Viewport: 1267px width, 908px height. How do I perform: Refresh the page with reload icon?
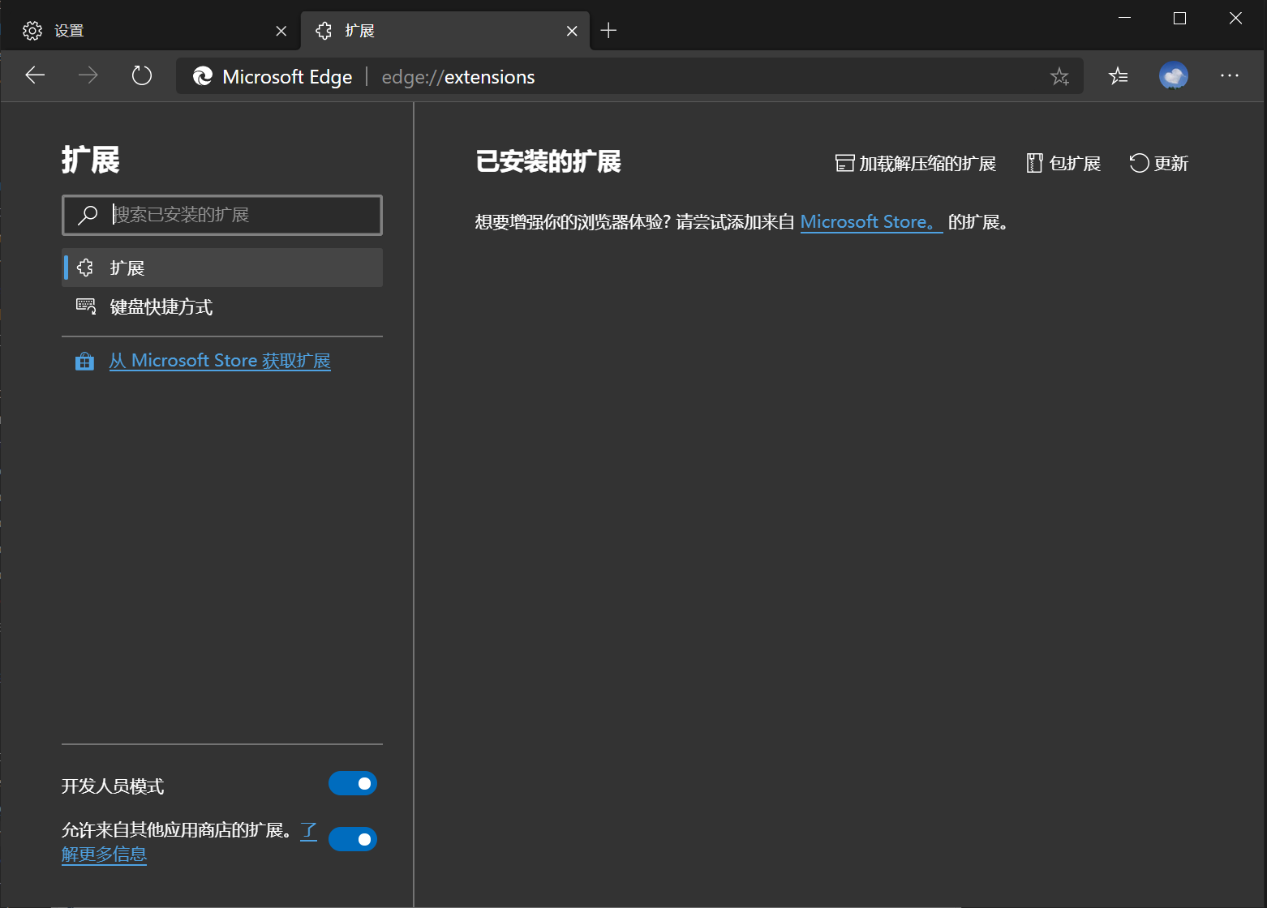(x=142, y=76)
